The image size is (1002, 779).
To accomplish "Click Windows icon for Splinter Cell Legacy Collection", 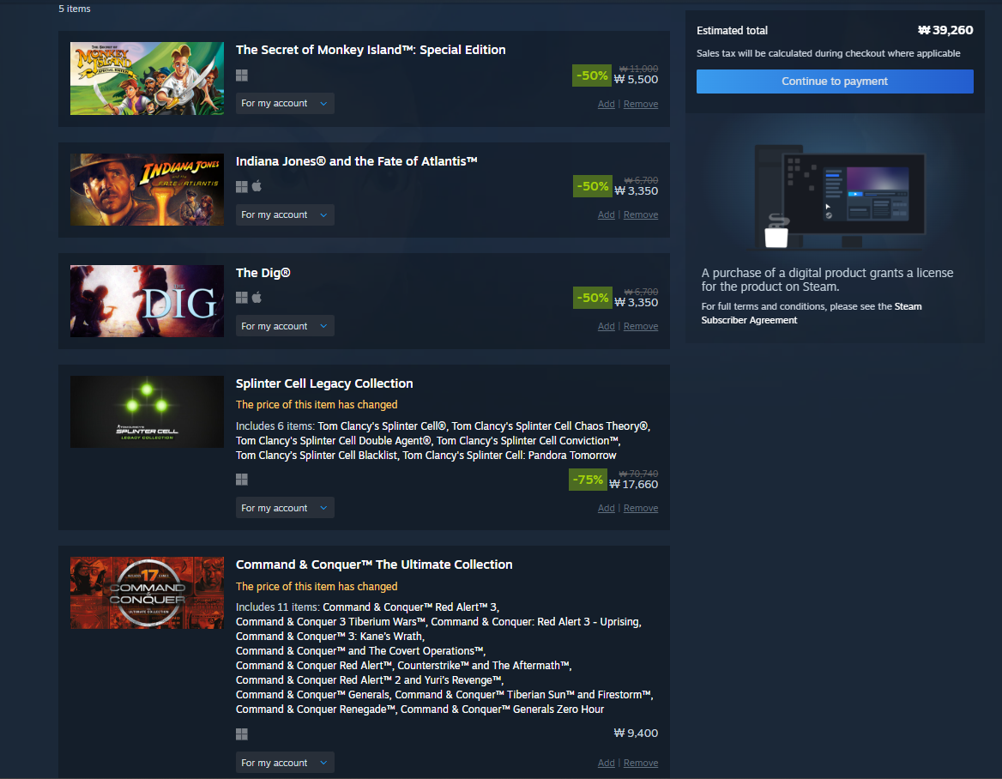I will (x=242, y=480).
